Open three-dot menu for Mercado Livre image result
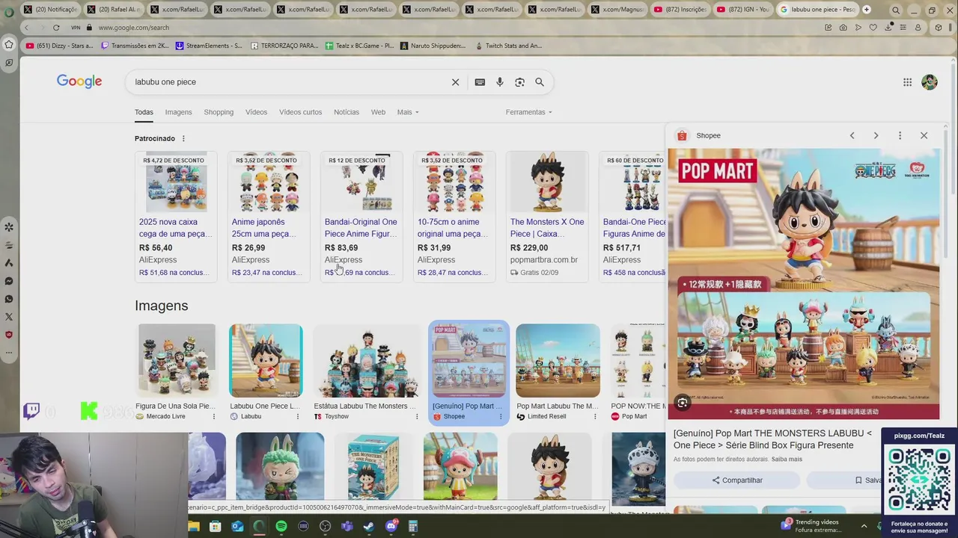Viewport: 958px width, 538px height. (x=214, y=416)
